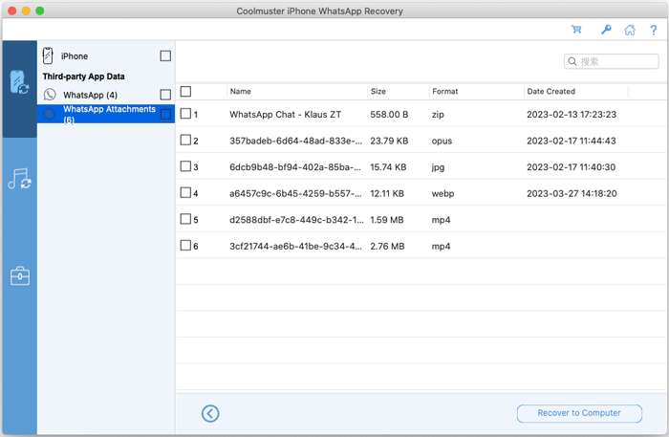The image size is (669, 437).
Task: Click the 'webp' format cell
Action: tap(442, 194)
